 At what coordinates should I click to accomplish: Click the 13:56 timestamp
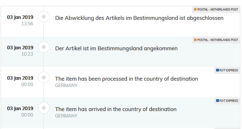tap(27, 23)
